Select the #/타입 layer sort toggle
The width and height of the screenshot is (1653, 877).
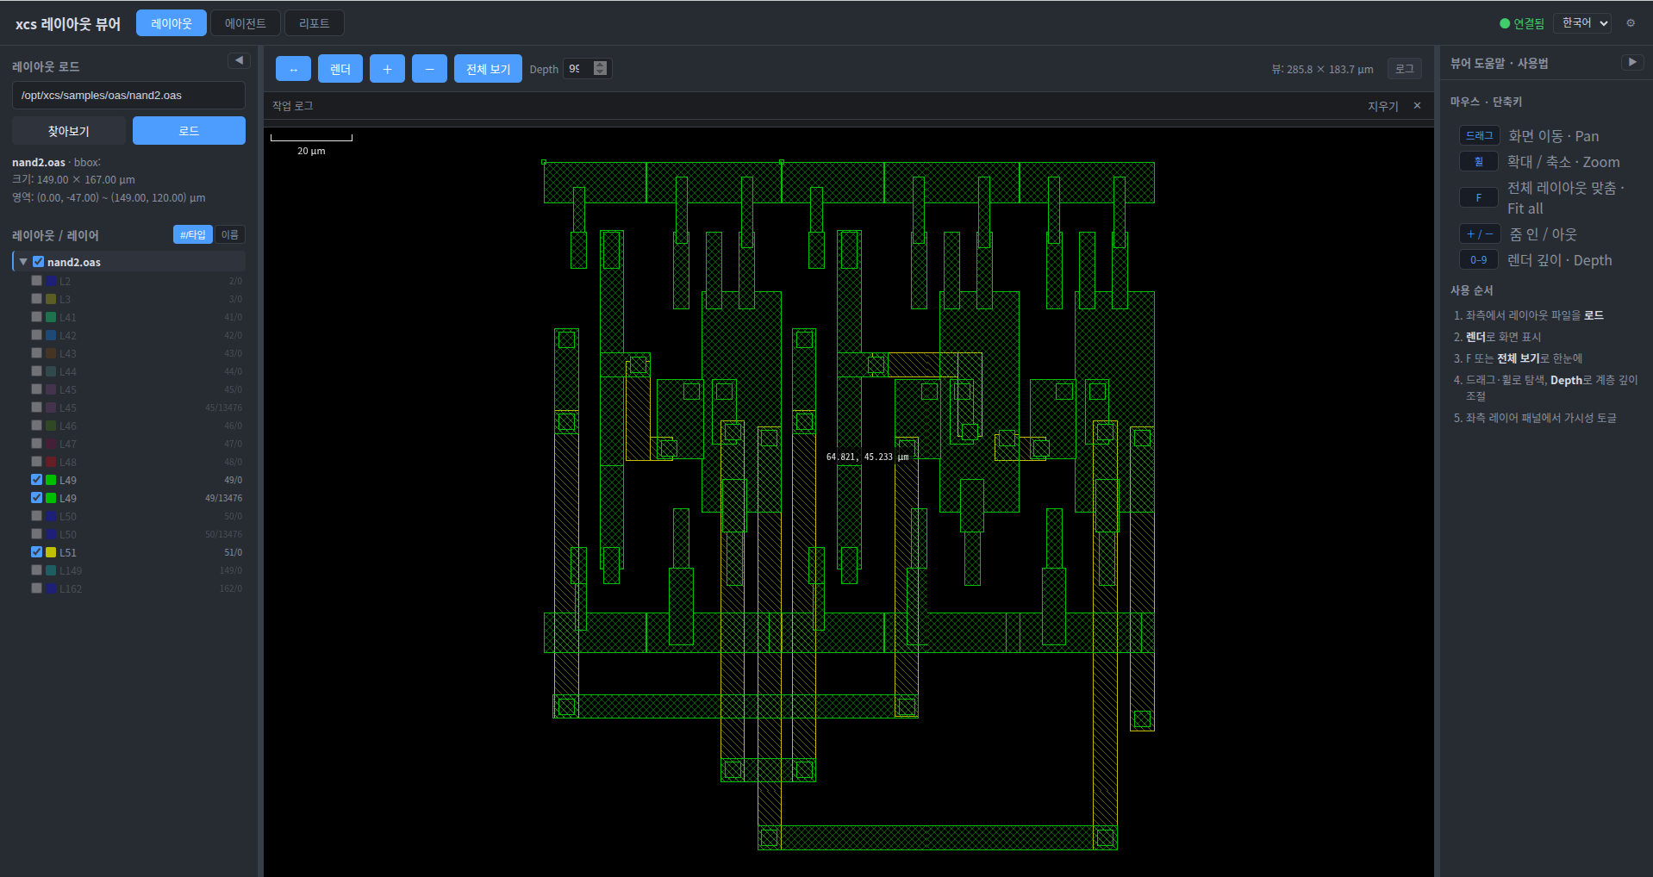(193, 234)
